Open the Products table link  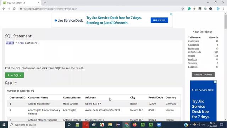[x=192, y=59]
